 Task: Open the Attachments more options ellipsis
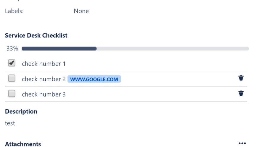point(242,143)
